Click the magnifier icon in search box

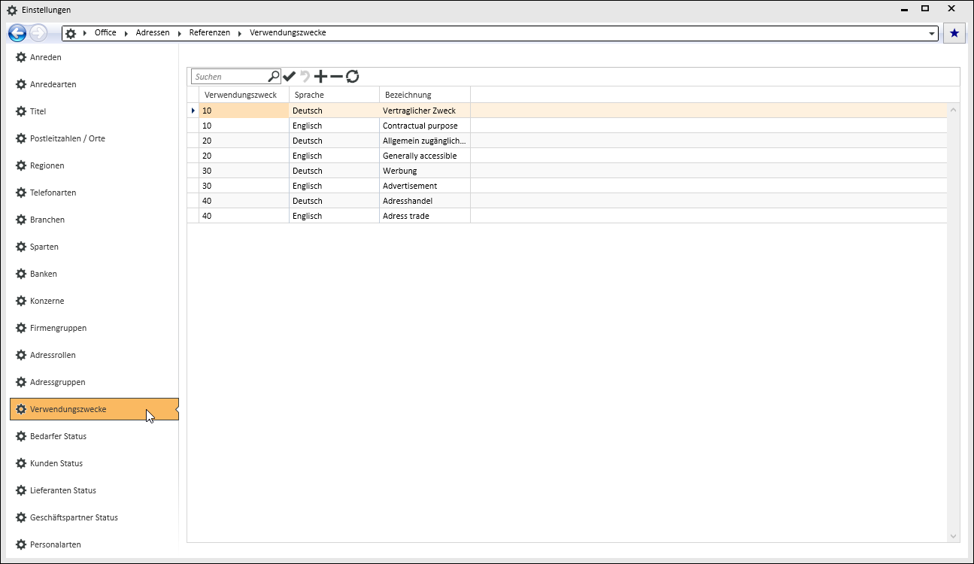click(274, 76)
